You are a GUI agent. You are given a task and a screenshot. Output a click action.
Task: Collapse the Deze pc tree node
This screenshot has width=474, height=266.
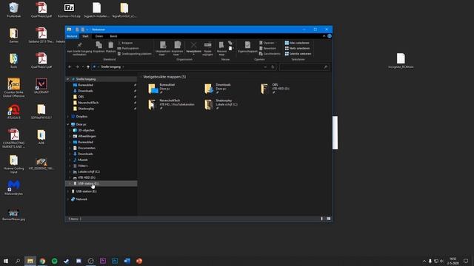(68, 124)
